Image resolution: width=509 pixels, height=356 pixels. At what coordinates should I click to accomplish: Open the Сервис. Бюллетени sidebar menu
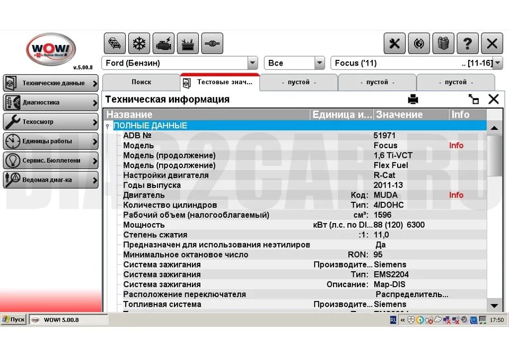51,161
